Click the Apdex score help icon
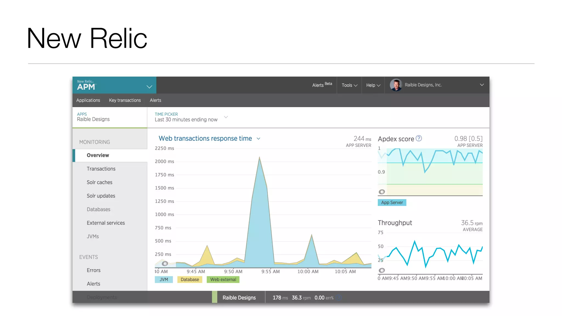This screenshot has width=562, height=316. click(x=418, y=138)
